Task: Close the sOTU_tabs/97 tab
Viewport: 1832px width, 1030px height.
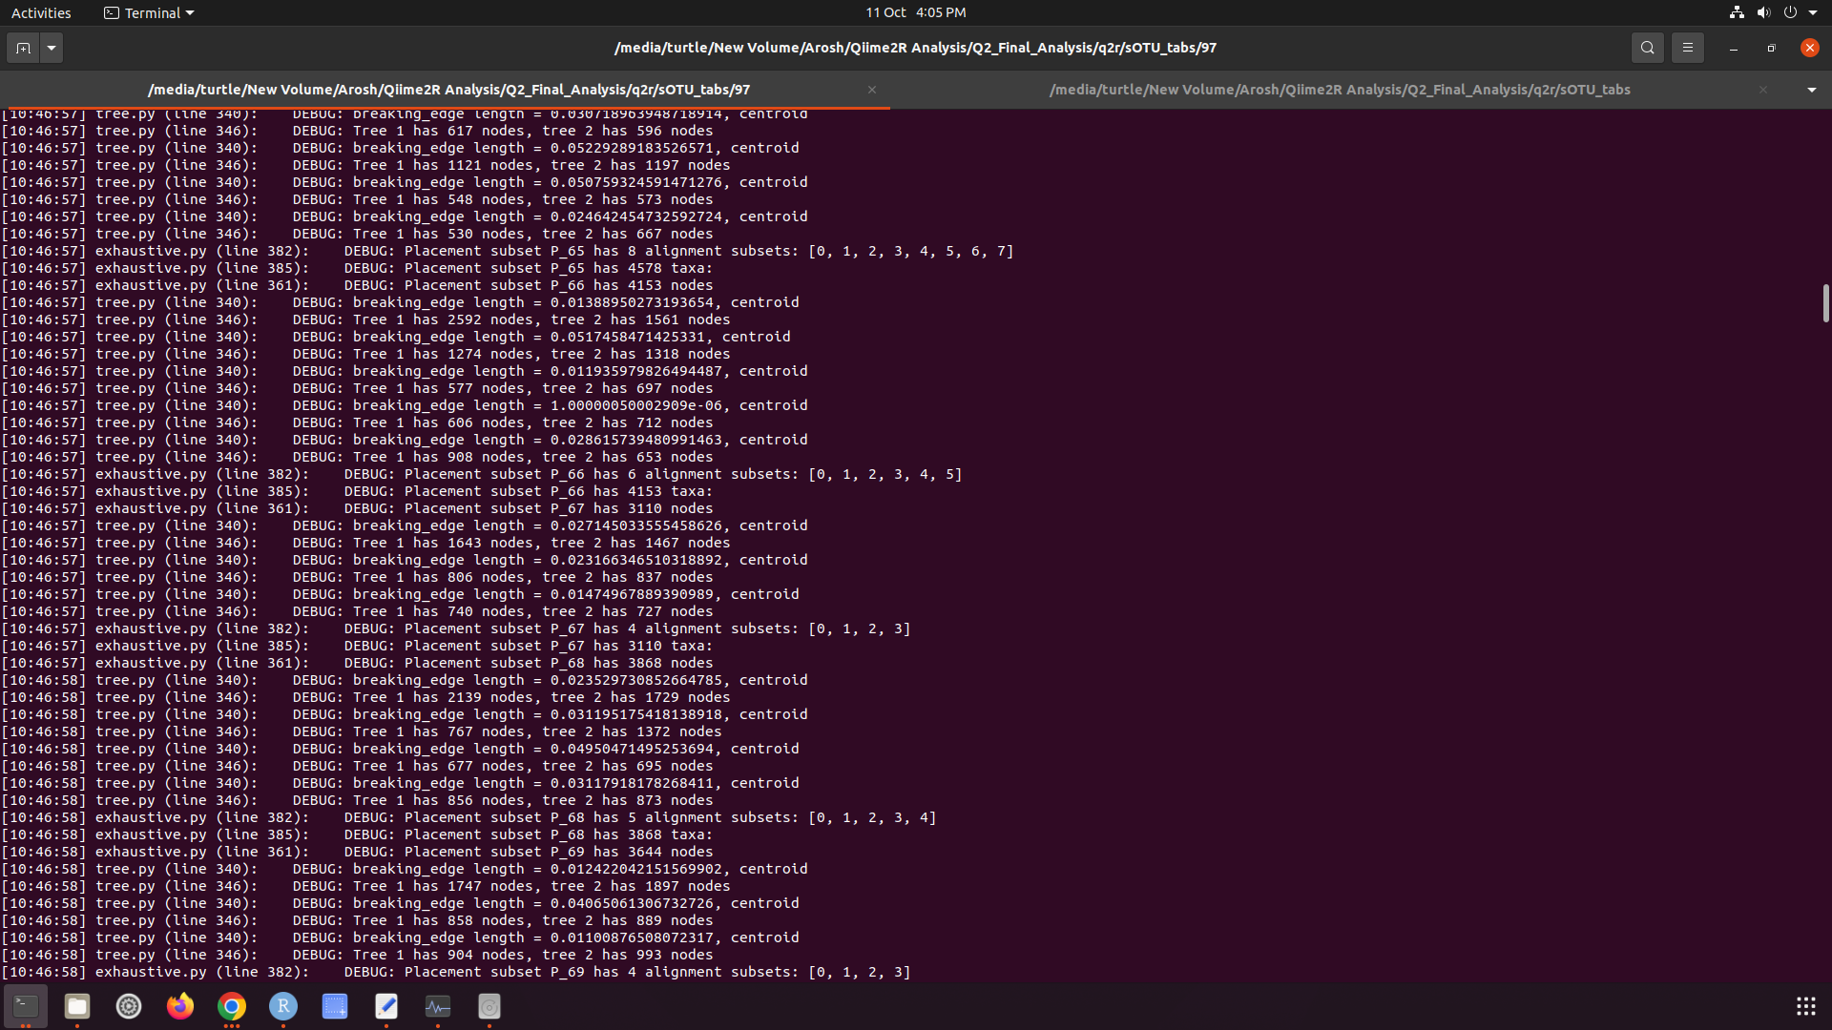Action: (x=871, y=90)
